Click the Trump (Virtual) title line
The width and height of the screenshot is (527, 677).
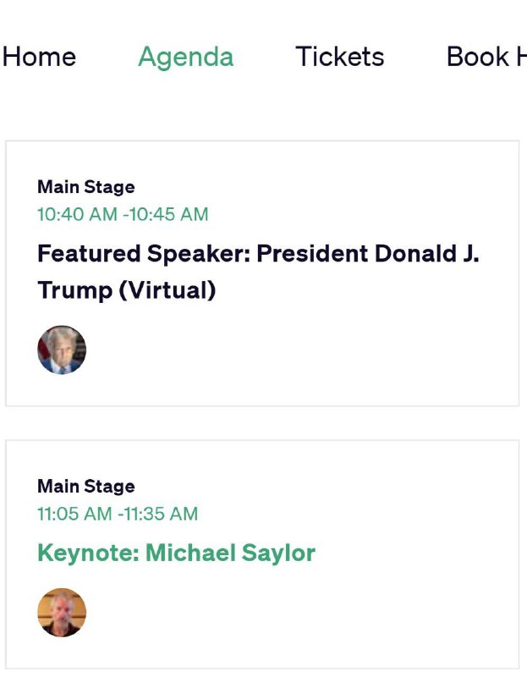[126, 289]
